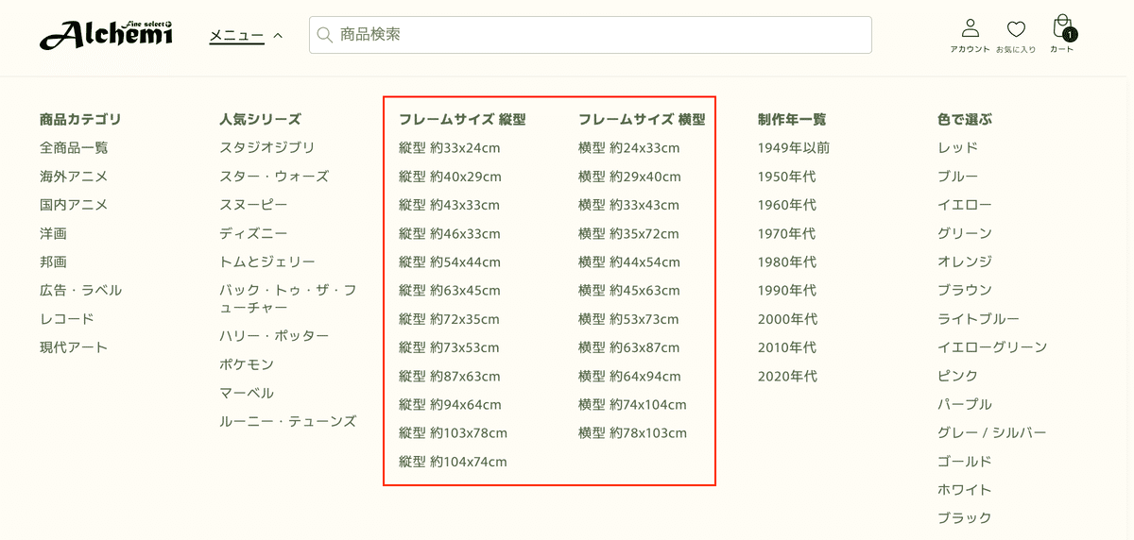This screenshot has height=540, width=1134.
Task: Choose スター・ウォーズ series
Action: pos(274,177)
